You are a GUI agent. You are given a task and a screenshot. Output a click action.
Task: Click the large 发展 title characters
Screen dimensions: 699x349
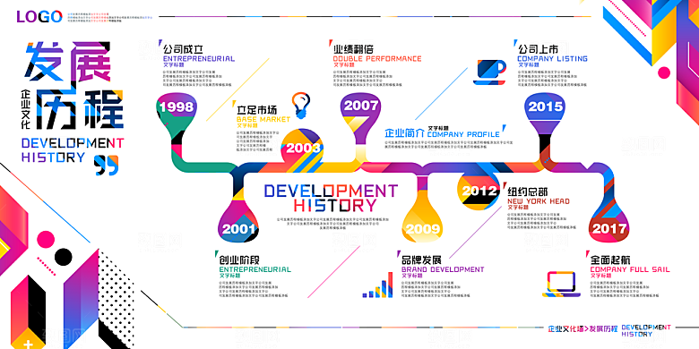click(x=68, y=62)
